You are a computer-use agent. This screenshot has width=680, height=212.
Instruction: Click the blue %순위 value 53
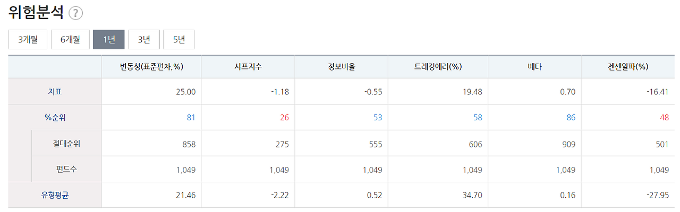[378, 118]
